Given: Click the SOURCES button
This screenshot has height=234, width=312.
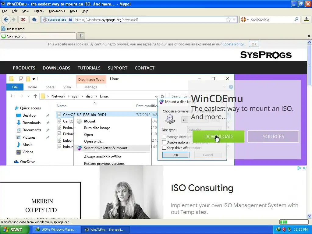Looking at the screenshot, I should tap(273, 136).
